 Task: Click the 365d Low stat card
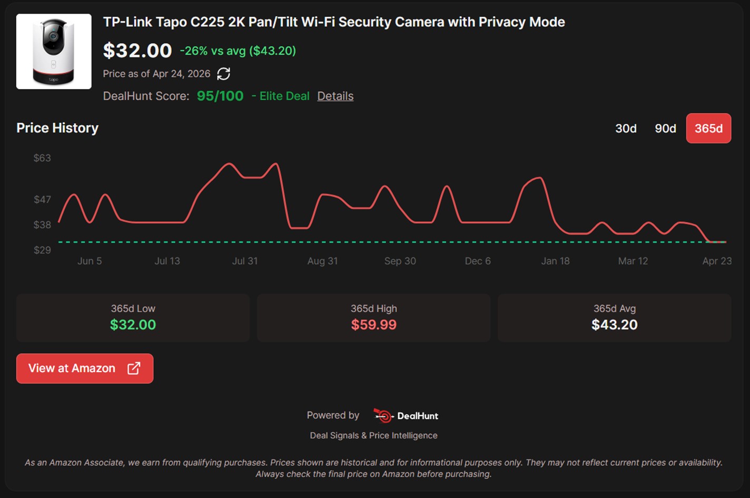click(x=133, y=318)
